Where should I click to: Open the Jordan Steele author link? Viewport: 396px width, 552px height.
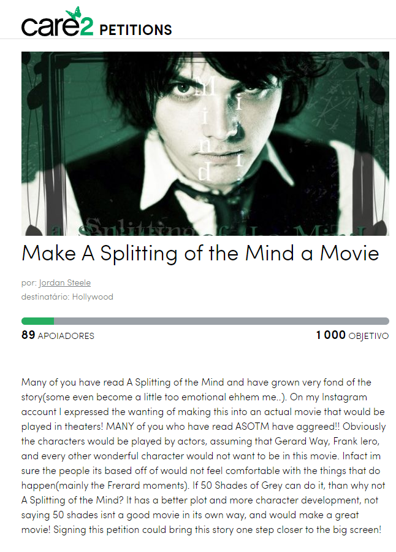(x=64, y=282)
